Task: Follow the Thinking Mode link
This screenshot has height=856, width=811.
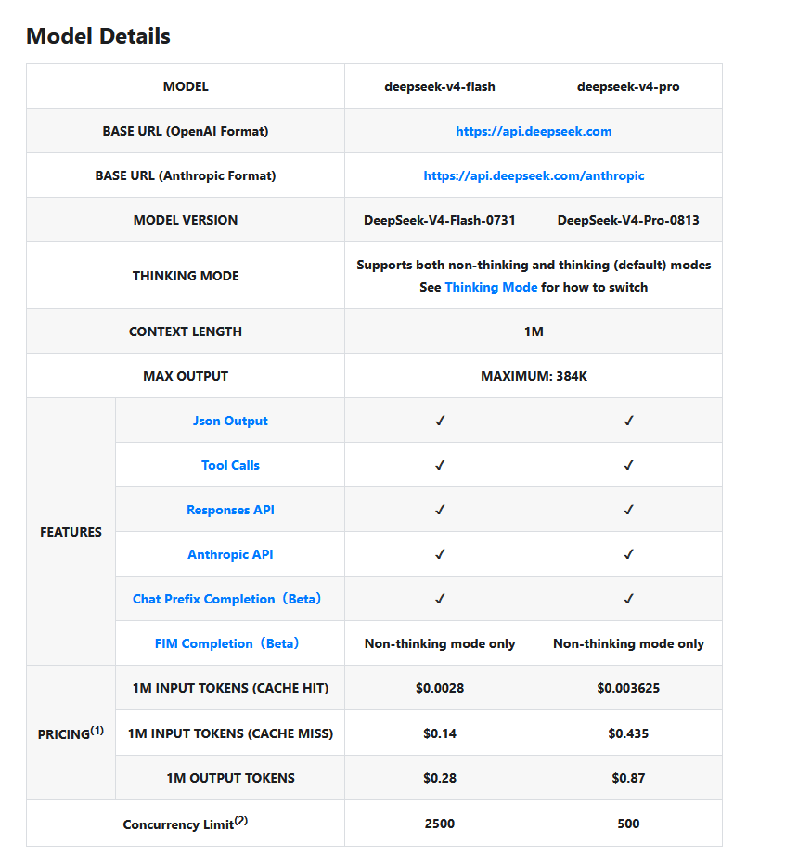Action: click(491, 287)
